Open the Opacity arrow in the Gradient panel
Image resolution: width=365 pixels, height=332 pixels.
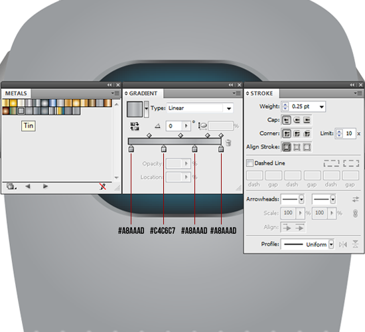click(x=186, y=163)
